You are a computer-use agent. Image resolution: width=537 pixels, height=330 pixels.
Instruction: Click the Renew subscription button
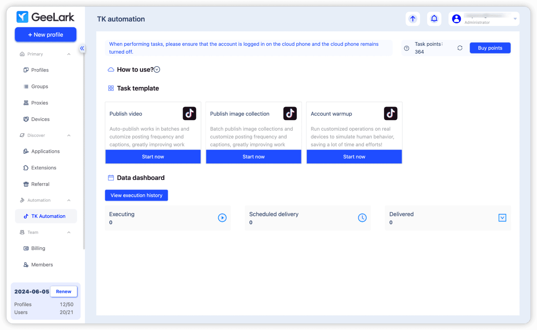pos(63,291)
